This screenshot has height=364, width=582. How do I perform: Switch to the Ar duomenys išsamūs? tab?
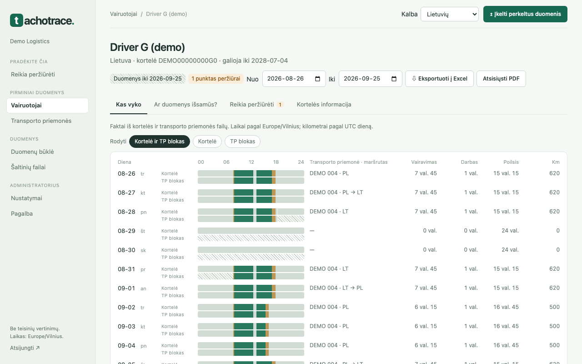[x=186, y=105]
